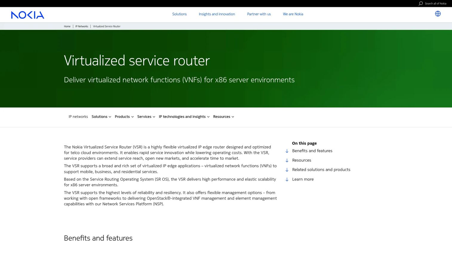Open Insights and innovation menu

pyautogui.click(x=217, y=14)
